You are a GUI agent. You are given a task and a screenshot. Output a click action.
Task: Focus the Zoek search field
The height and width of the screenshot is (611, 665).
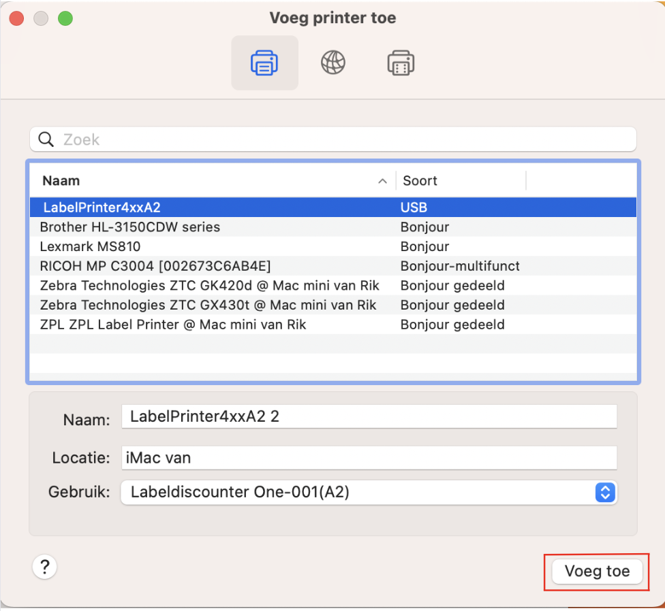pos(333,139)
